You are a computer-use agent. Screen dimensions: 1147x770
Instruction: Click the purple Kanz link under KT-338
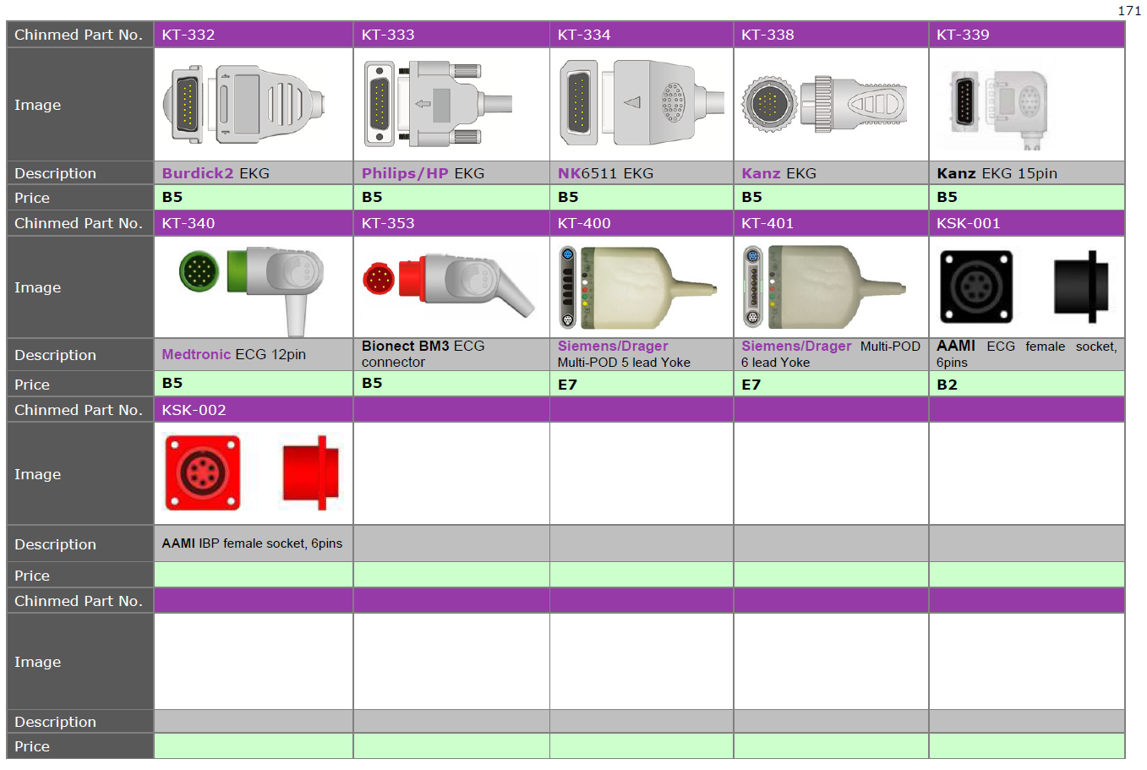pos(761,173)
